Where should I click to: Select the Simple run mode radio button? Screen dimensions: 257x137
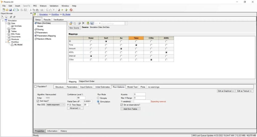click(98, 98)
